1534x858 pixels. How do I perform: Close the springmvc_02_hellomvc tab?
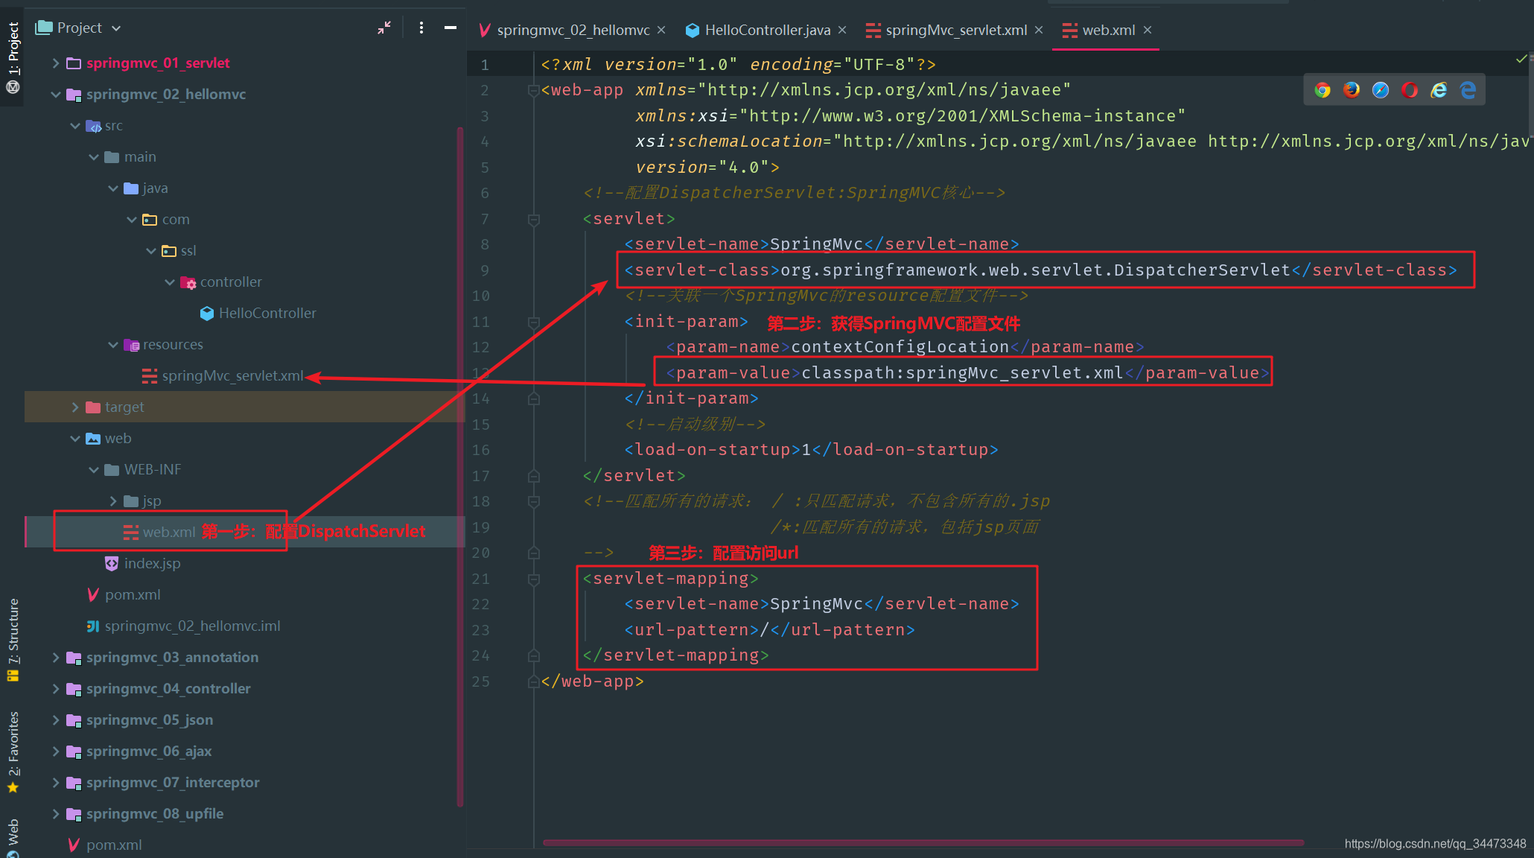point(661,30)
